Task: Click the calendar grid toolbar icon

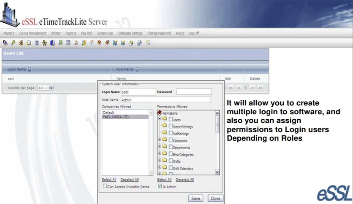Action: [x=68, y=43]
